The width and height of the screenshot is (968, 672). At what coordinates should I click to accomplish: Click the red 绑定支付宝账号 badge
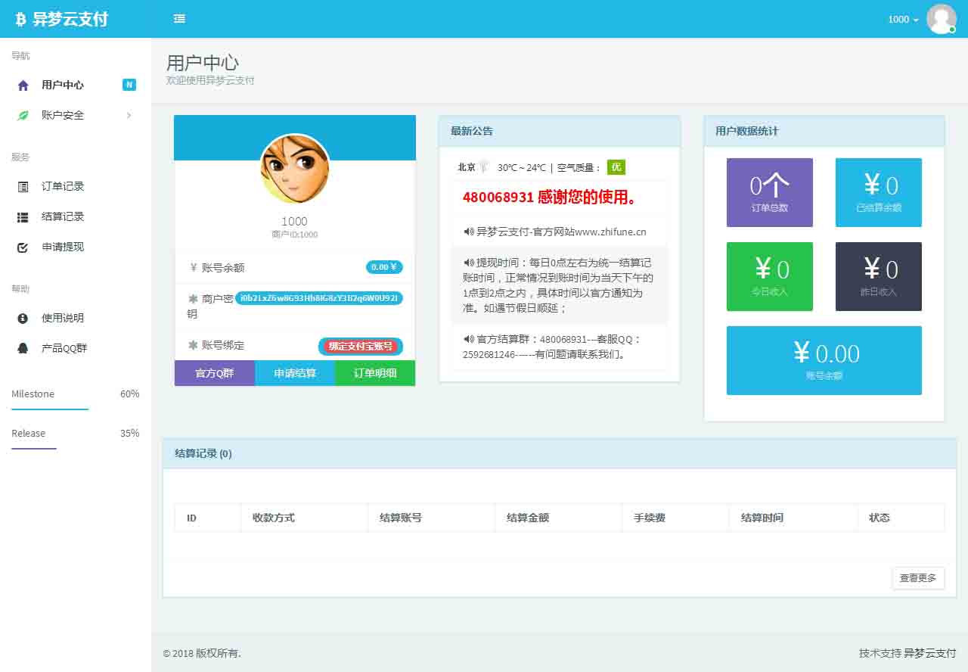pos(360,347)
